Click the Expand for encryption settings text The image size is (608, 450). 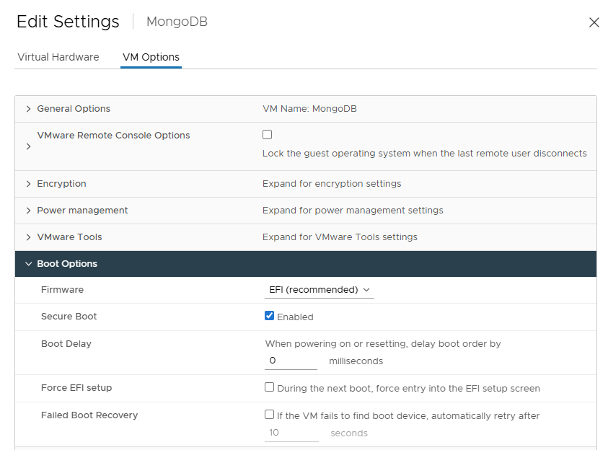click(x=332, y=184)
